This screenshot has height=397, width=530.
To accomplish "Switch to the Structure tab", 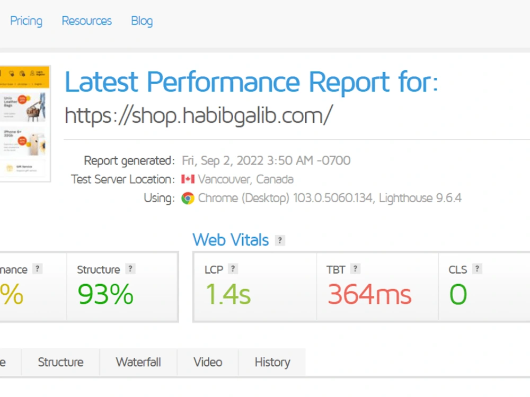I will coord(60,362).
